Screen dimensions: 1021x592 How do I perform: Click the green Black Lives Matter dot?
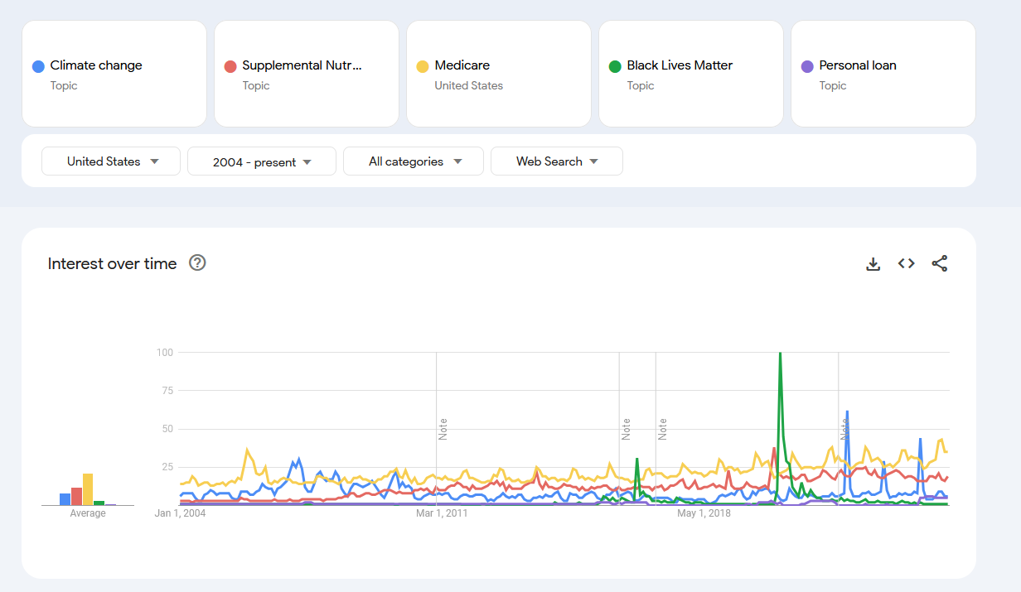615,66
